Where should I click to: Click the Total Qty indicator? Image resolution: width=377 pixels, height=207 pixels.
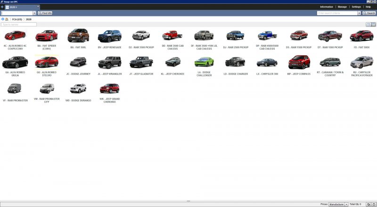(355, 204)
